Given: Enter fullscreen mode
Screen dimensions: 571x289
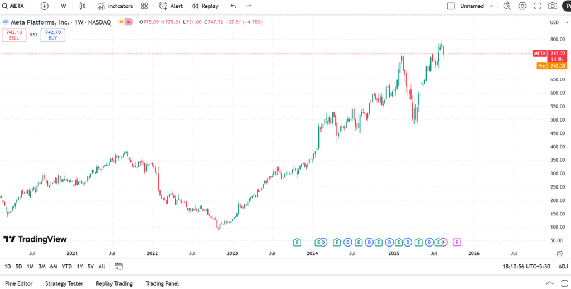Looking at the screenshot, I should pyautogui.click(x=538, y=6).
